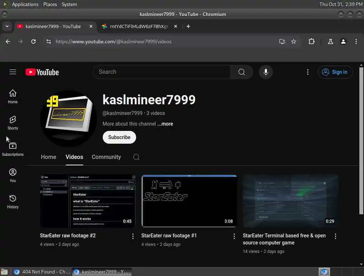Screen dimensions: 364x276
Task: Click the page vertical scrollbar
Action: coord(361,141)
